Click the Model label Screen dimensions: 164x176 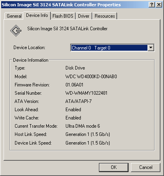(21, 77)
